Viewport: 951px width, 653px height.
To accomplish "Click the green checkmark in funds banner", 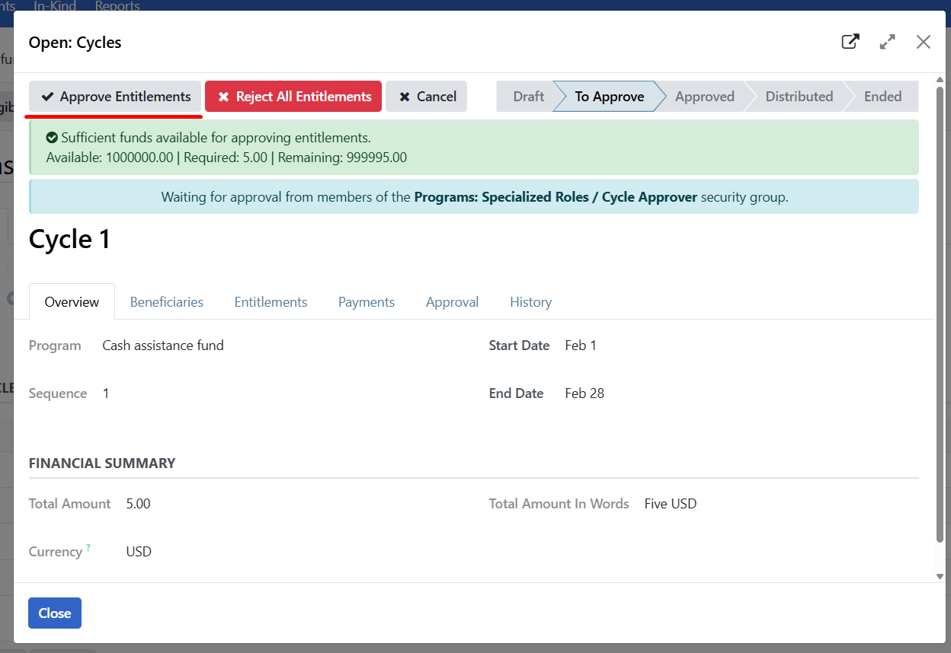I will 51,138.
